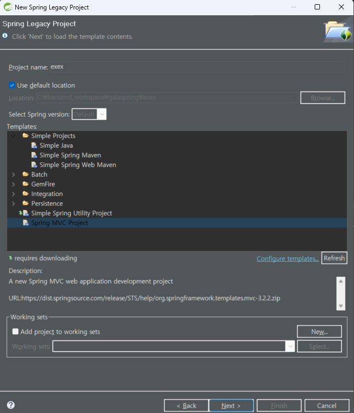This screenshot has width=354, height=413.
Task: Expand the GemFire templates node
Action: click(x=14, y=184)
